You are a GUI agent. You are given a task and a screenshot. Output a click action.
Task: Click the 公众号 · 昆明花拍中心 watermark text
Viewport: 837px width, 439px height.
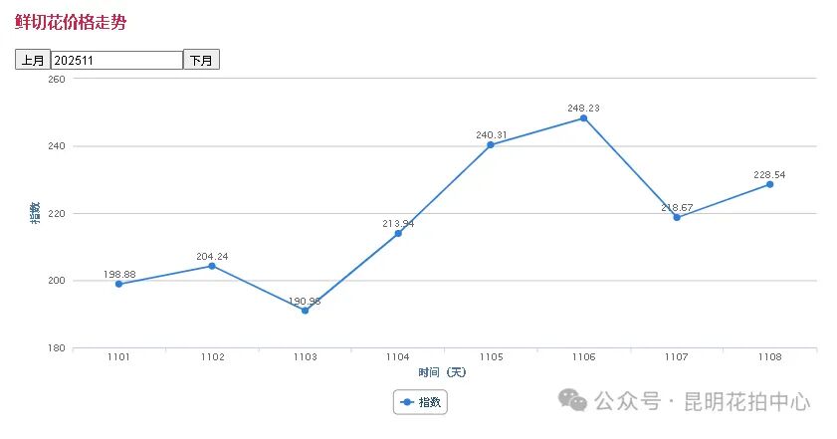(x=703, y=401)
